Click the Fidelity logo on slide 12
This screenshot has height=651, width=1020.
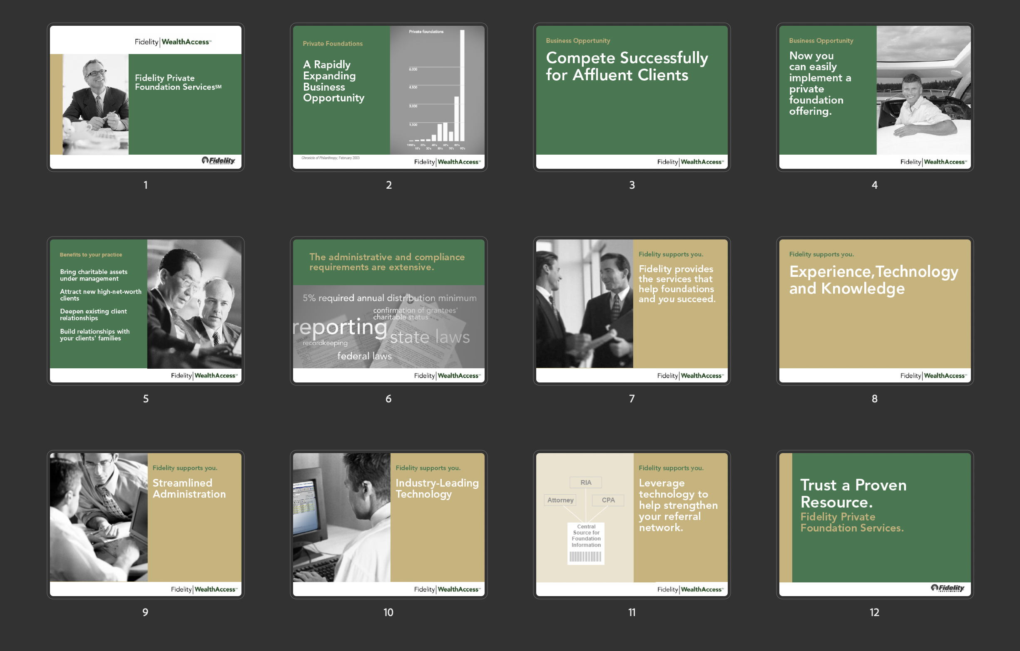pyautogui.click(x=948, y=588)
